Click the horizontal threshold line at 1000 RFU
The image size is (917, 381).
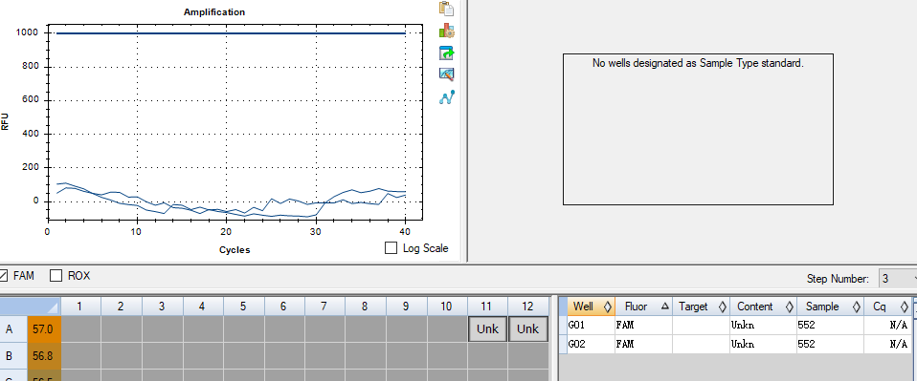(x=231, y=33)
